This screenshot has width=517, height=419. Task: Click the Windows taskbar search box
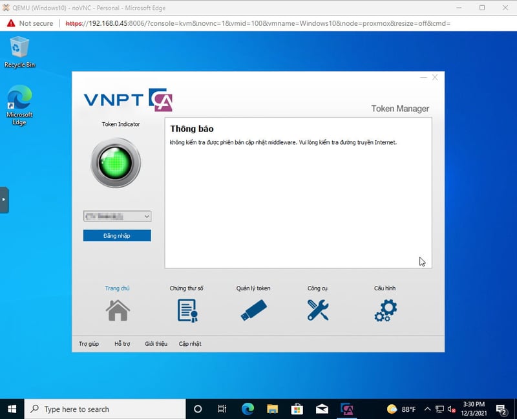coord(105,409)
